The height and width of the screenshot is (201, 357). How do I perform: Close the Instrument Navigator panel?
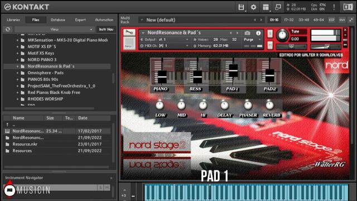[112, 178]
